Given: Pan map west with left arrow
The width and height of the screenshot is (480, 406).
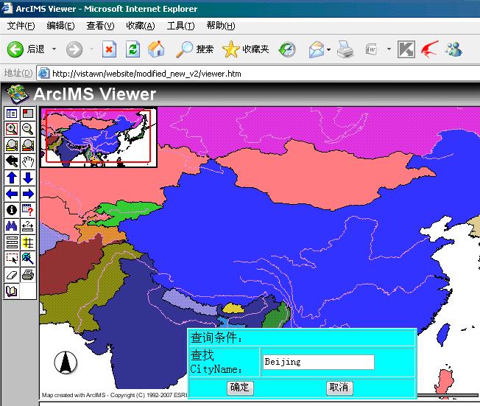Looking at the screenshot, I should (x=12, y=194).
